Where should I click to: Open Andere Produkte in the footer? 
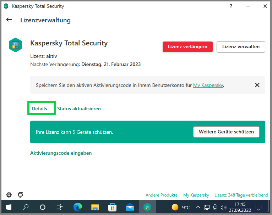[x=162, y=195]
